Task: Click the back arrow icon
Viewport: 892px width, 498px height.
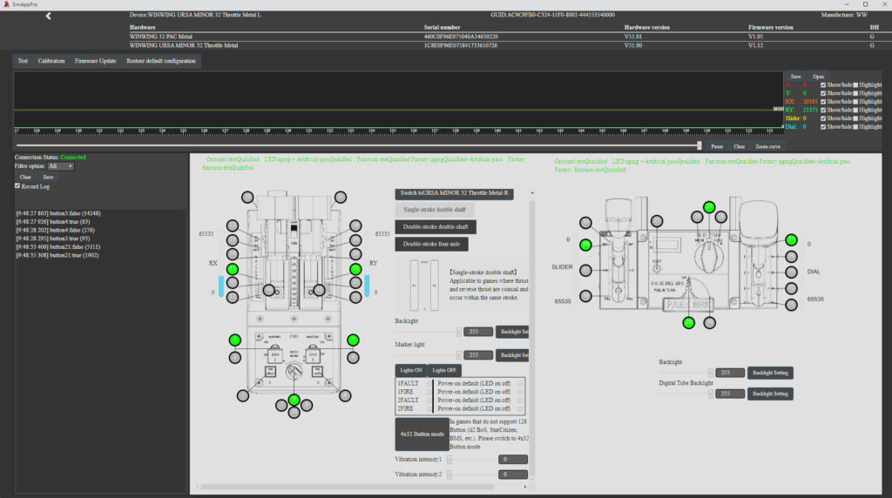Action: (49, 16)
